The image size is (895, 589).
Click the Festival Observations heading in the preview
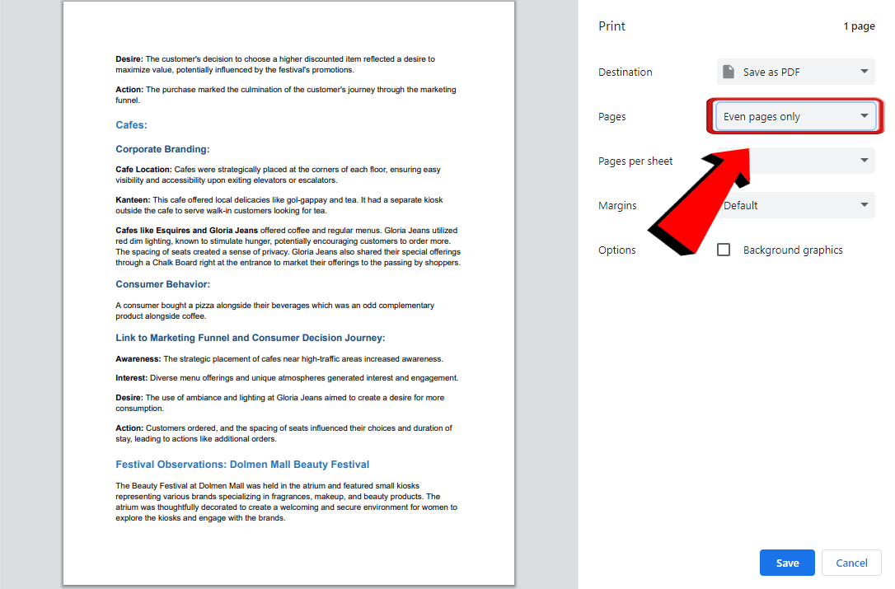(x=242, y=464)
